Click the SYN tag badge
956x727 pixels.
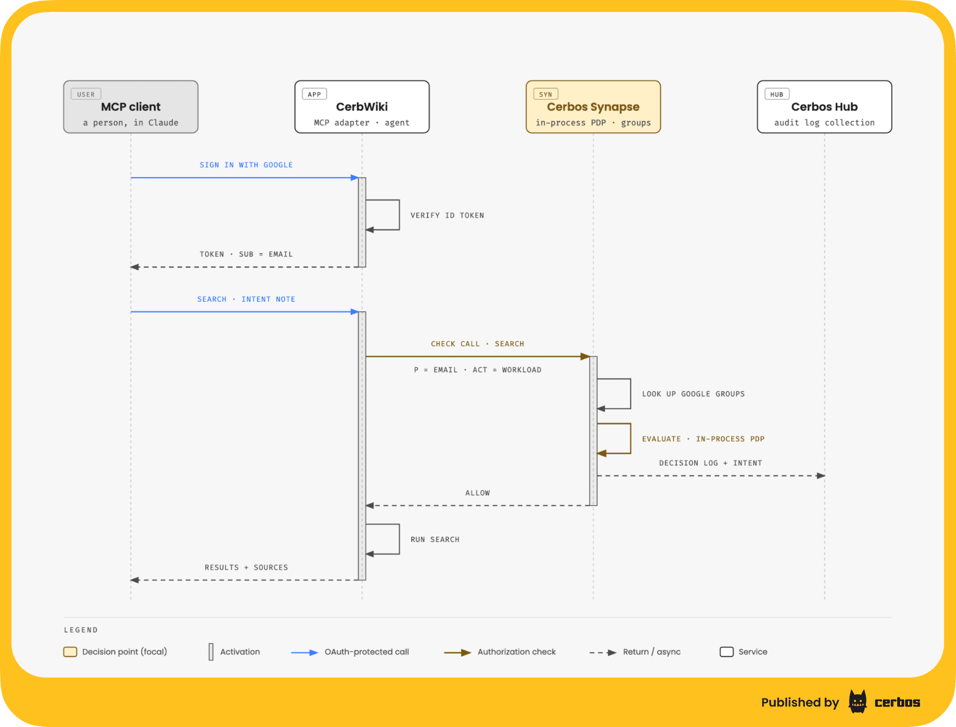tap(545, 94)
